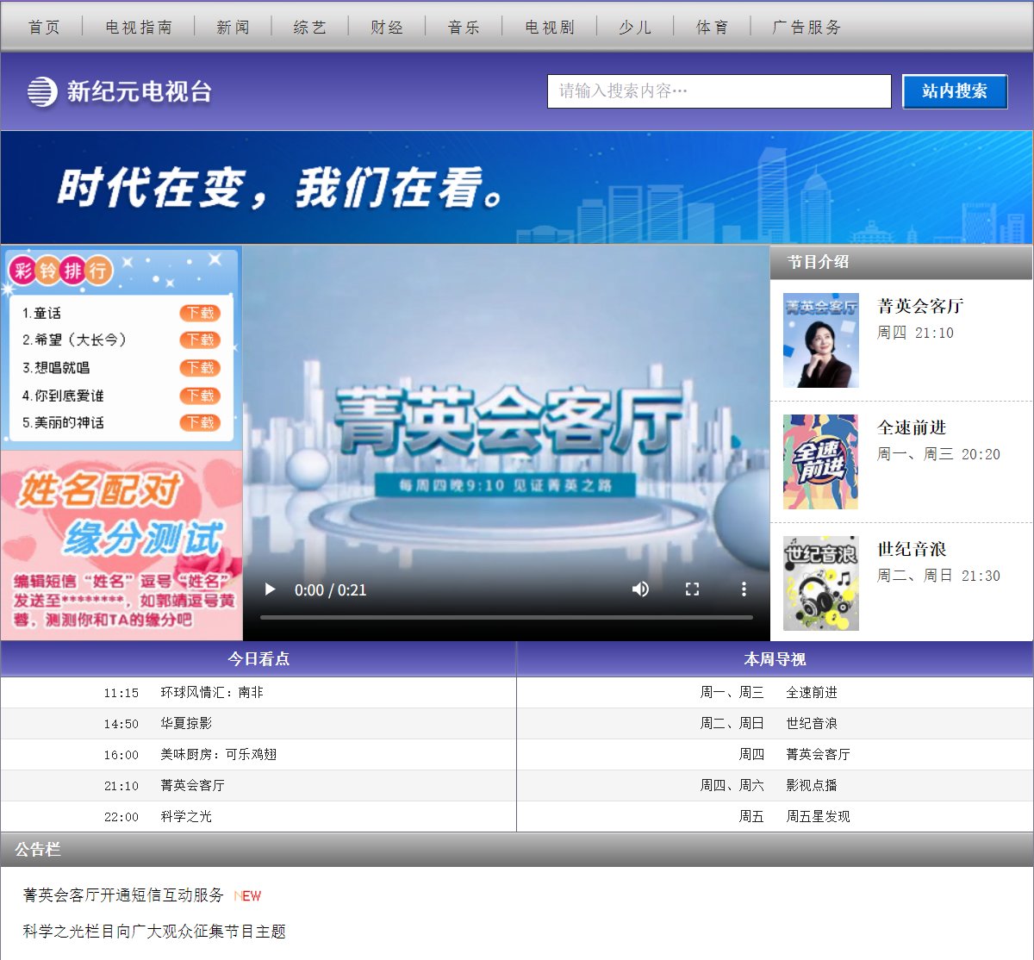Screen dimensions: 1034x960
Task: Click the 科学之光 22:00 entry
Action: point(186,817)
